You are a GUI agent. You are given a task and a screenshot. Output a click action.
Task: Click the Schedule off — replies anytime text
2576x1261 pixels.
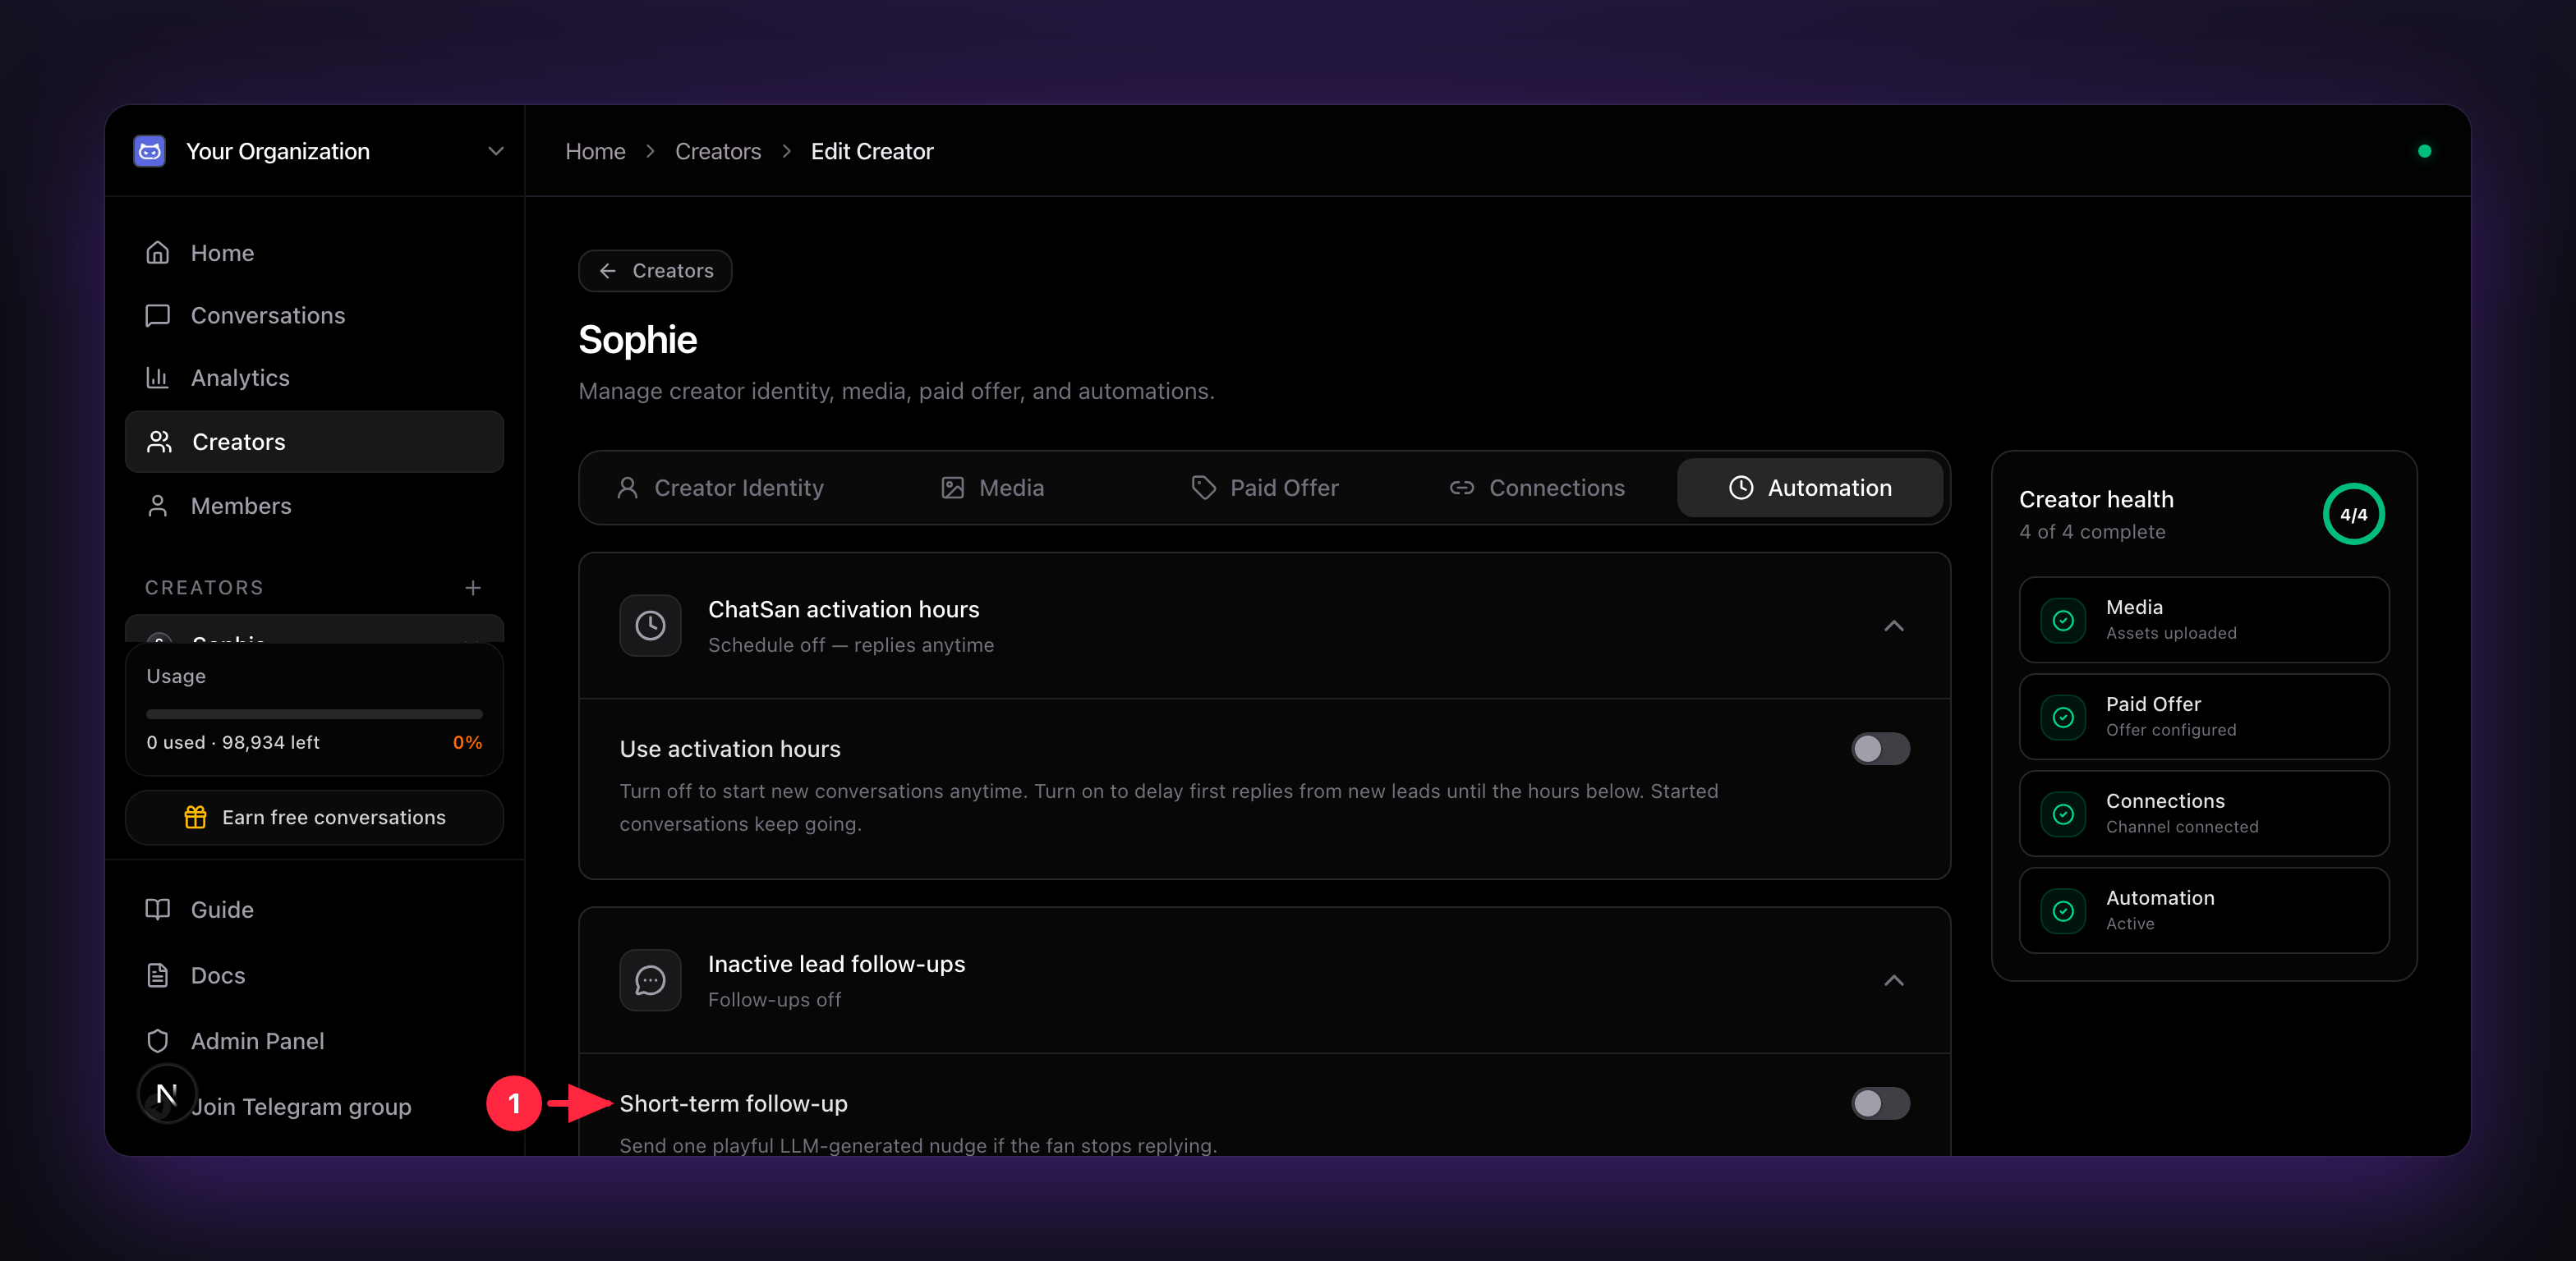click(851, 645)
